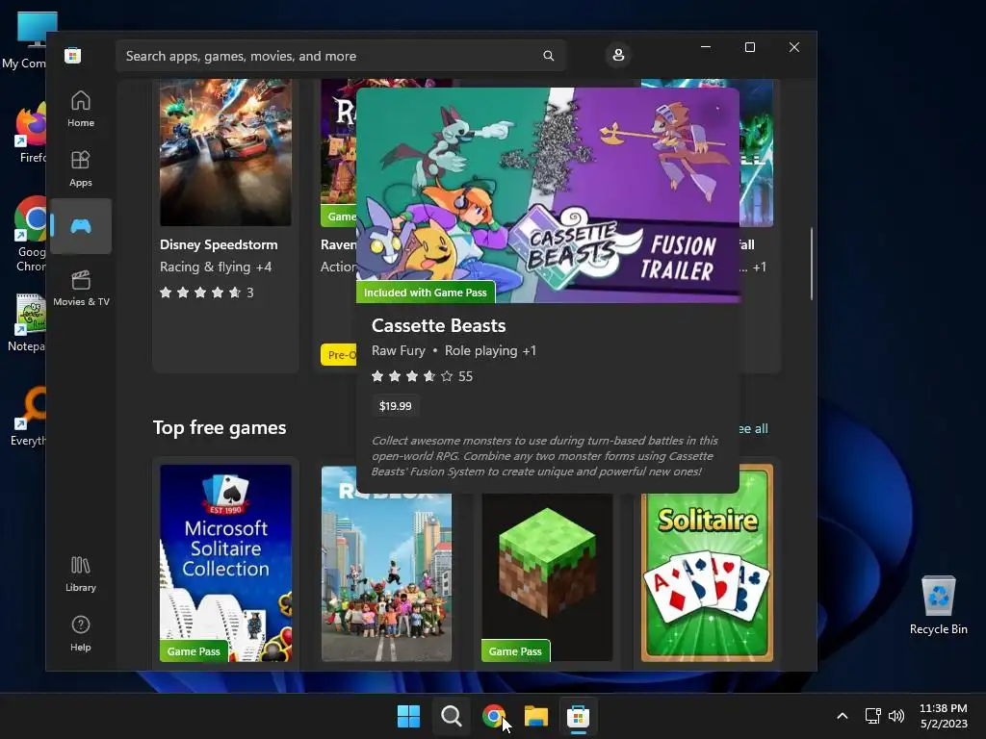Open taskbar Search

click(x=451, y=716)
